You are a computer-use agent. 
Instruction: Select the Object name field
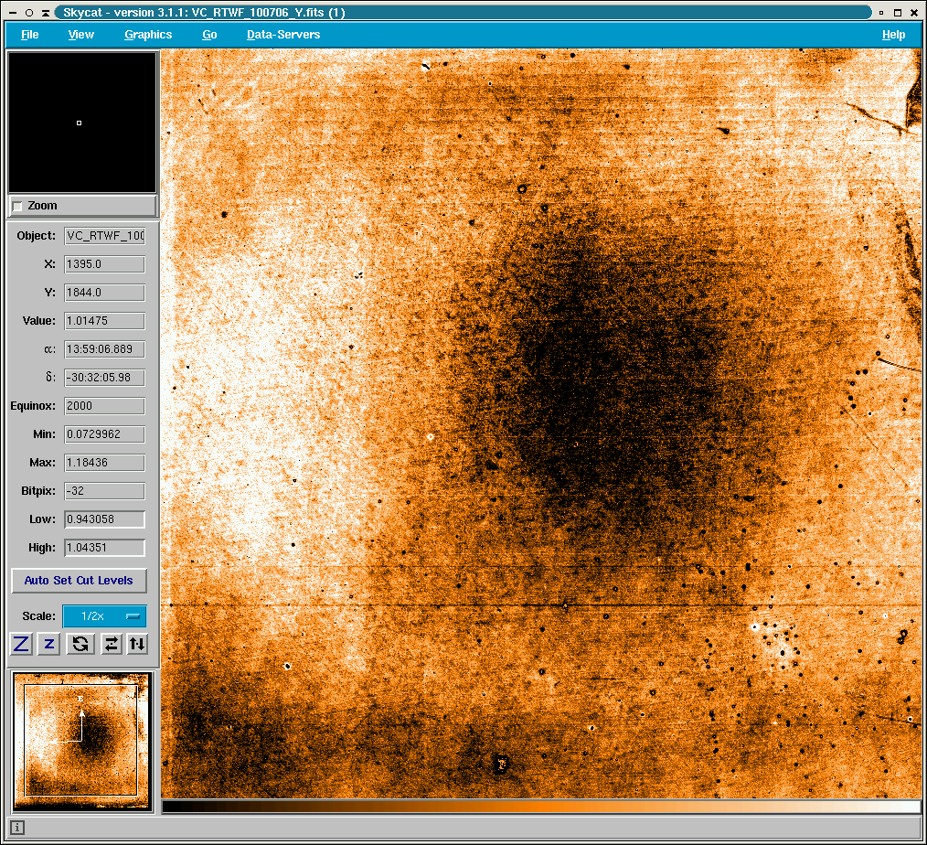tap(104, 236)
